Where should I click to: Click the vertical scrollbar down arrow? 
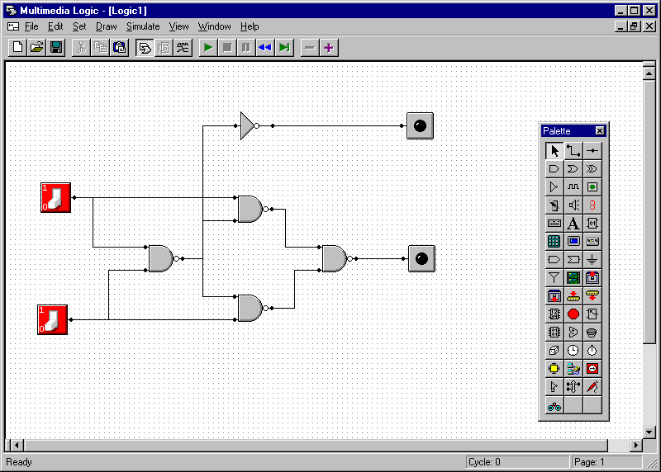click(649, 432)
